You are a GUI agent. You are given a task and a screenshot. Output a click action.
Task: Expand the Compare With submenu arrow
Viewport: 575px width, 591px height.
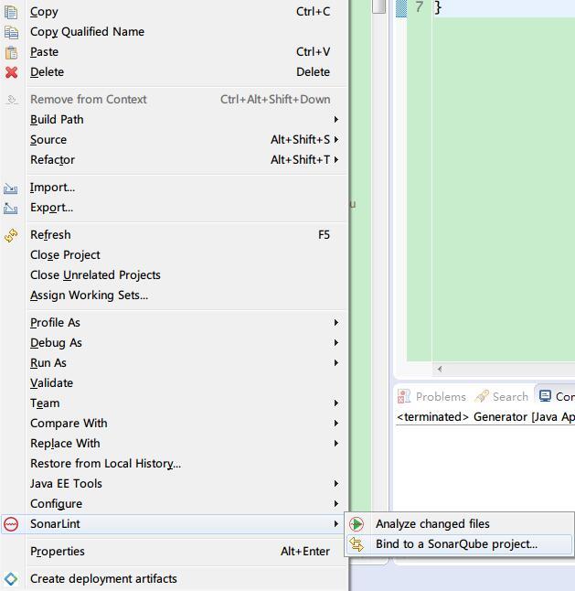click(x=336, y=424)
